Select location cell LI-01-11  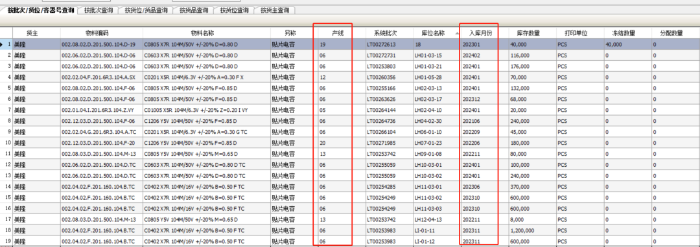425,230
